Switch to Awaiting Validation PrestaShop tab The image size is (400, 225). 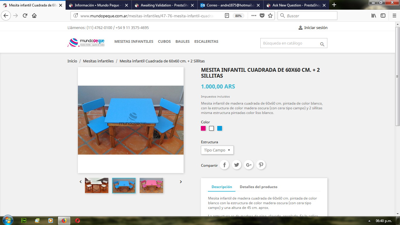click(165, 5)
